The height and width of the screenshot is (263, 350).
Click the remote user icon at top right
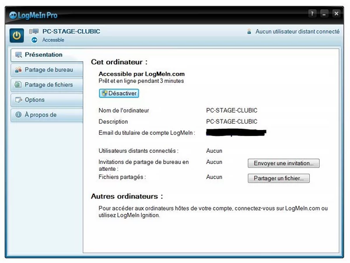pos(249,31)
